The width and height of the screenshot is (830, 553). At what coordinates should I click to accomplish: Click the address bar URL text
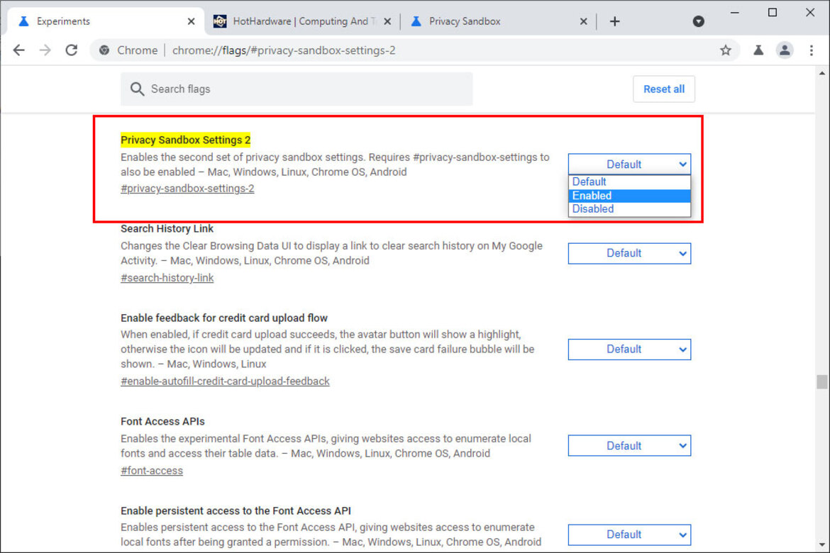pyautogui.click(x=284, y=50)
